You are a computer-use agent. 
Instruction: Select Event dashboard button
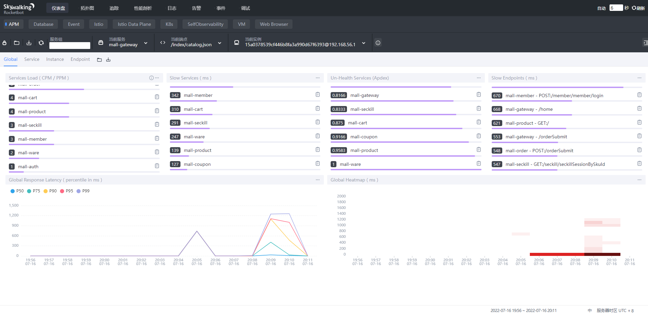point(74,24)
